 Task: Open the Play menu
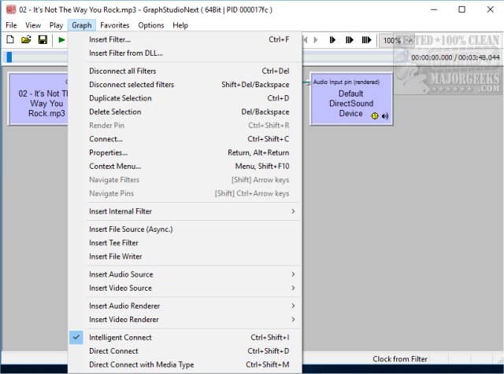56,25
